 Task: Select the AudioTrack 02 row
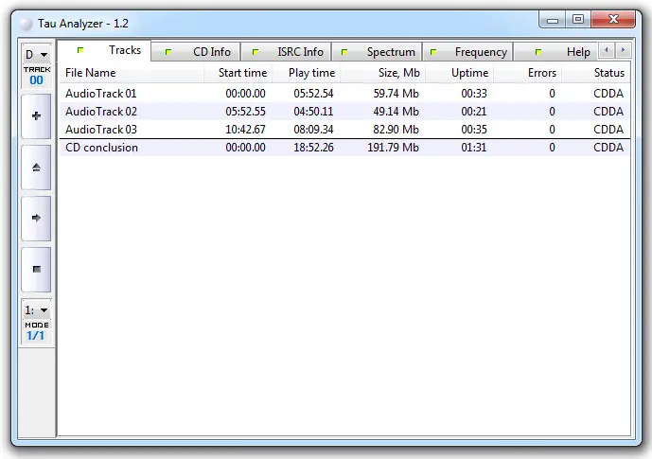tap(344, 112)
